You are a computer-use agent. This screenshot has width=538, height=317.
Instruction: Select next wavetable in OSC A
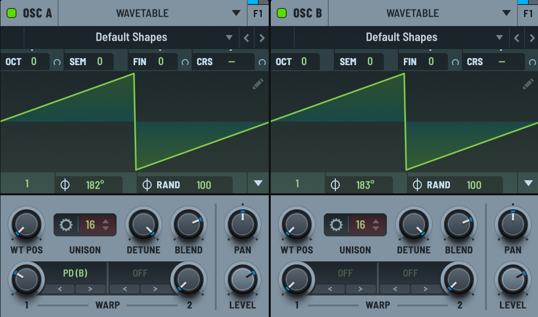click(x=262, y=38)
